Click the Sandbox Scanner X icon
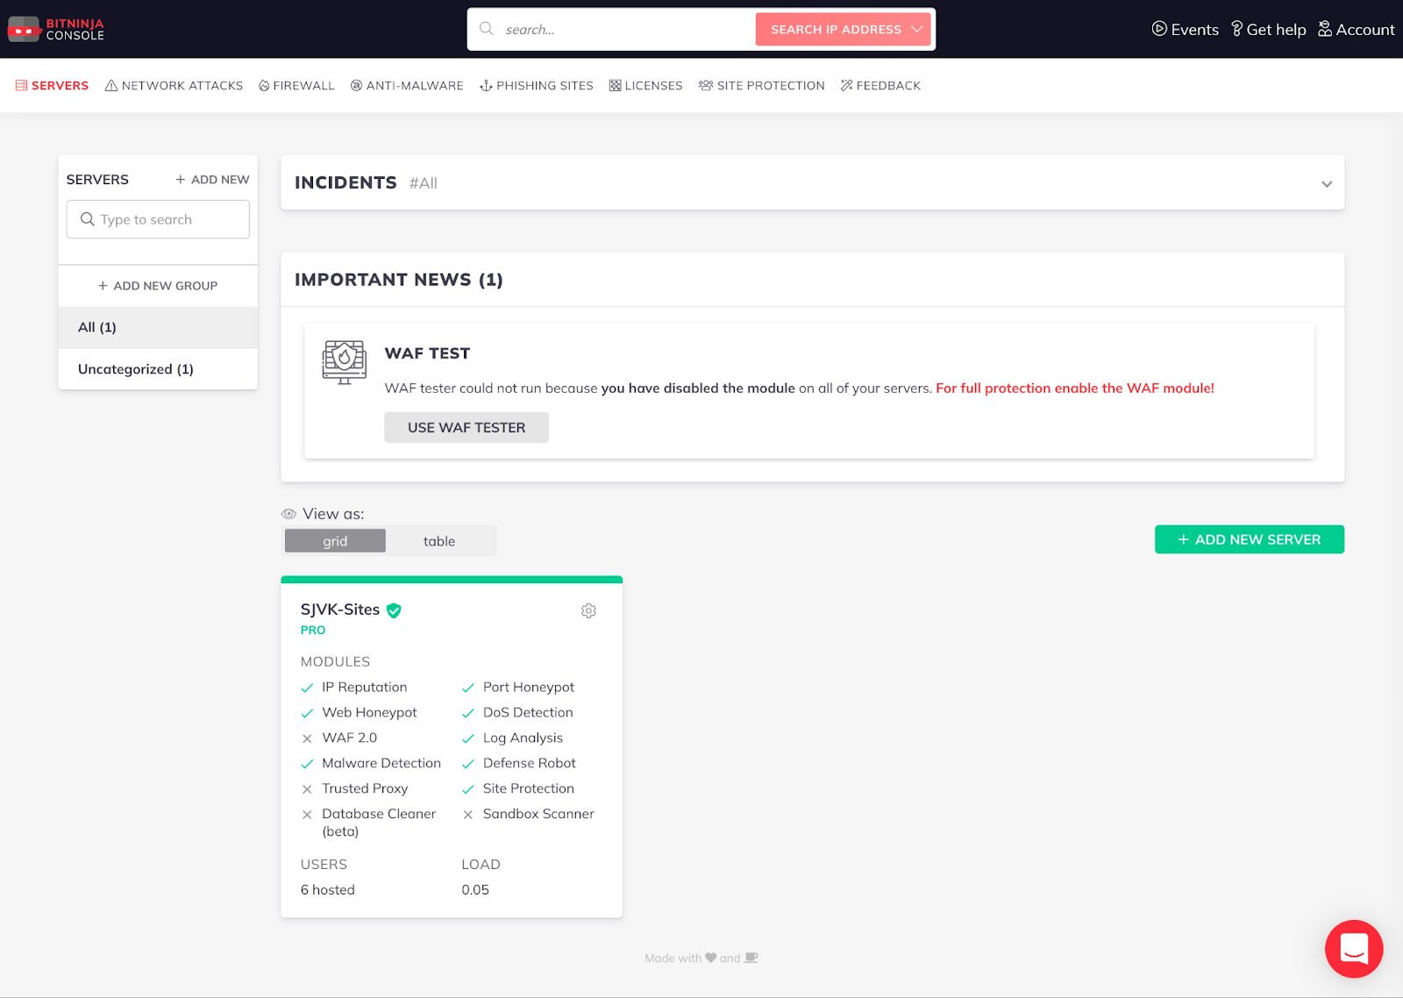Viewport: 1403px width, 998px height. coord(468,815)
